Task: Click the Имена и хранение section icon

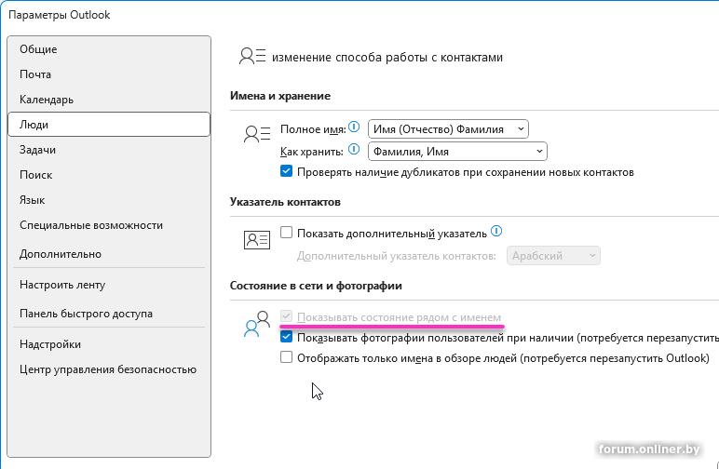Action: 256,134
